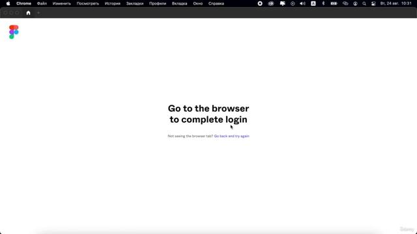Open the Файл menu
Screen dimensions: 417x234
(42, 3)
